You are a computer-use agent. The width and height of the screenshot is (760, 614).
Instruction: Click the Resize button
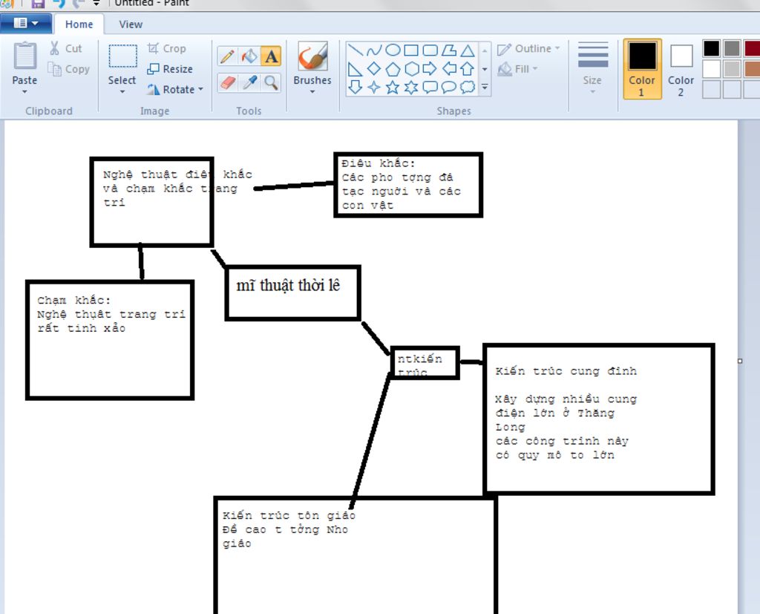tap(170, 69)
